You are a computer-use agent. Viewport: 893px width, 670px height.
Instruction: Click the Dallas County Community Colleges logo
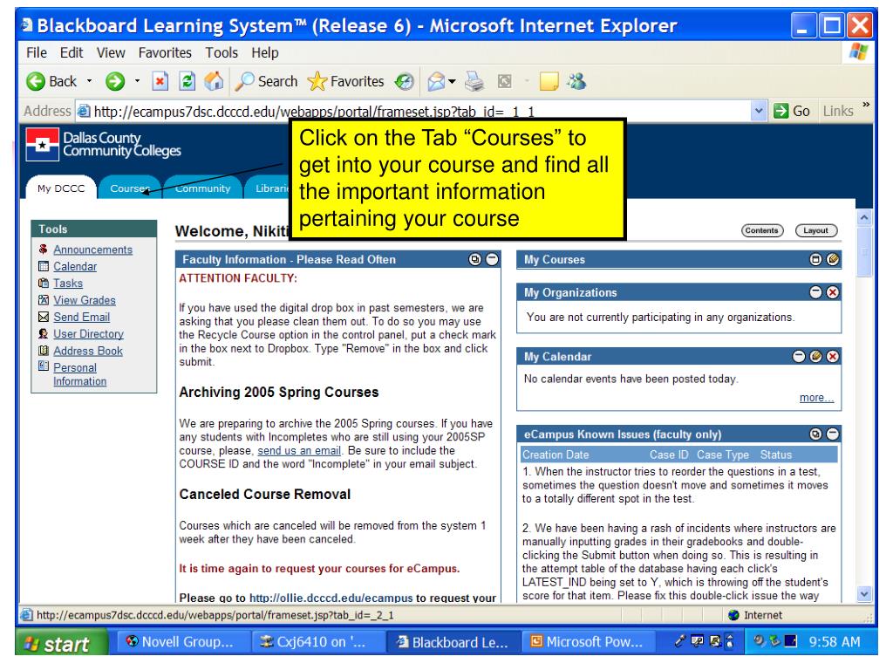[103, 144]
